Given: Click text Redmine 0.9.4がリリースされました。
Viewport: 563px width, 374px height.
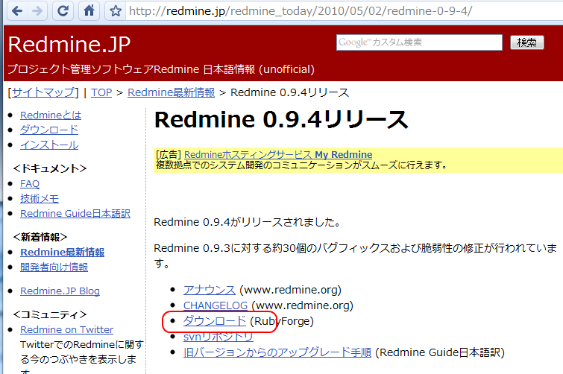Looking at the screenshot, I should [247, 222].
